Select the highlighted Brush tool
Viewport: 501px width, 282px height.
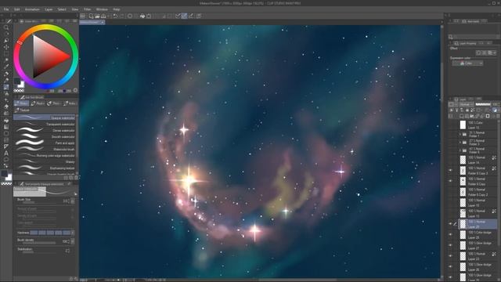click(x=6, y=87)
